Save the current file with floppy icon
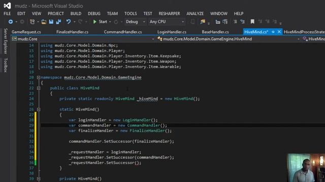Viewport: 325px width, 182px height. 51,22
